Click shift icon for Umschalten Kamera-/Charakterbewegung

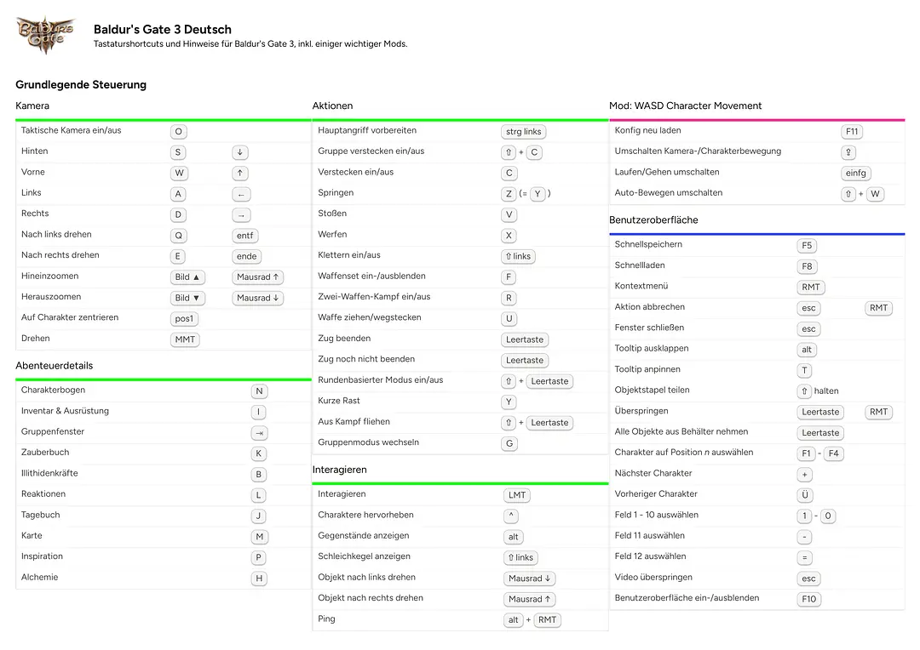848,152
